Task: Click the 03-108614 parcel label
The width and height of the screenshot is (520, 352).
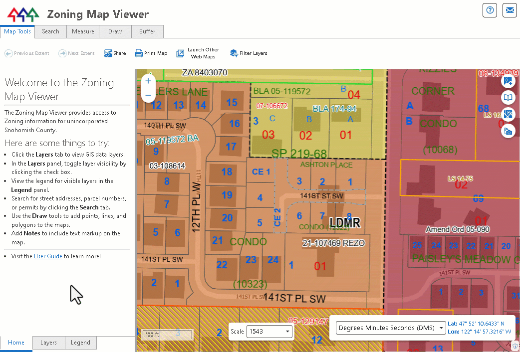Action: [x=167, y=166]
